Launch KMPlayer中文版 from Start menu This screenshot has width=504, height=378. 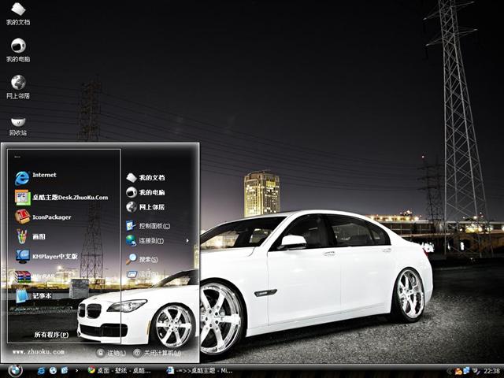(x=46, y=256)
